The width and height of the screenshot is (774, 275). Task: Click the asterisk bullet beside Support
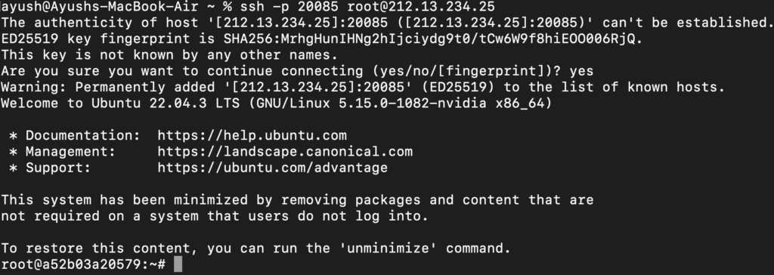(14, 168)
